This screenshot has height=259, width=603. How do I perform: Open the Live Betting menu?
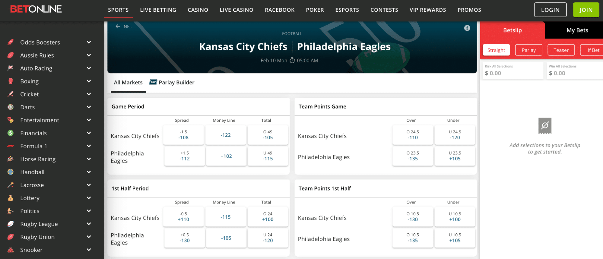(x=158, y=10)
